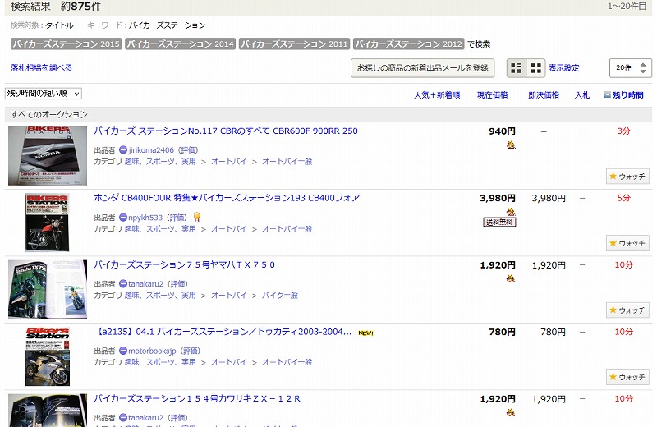Click the price icon under 3,980円 current price

(x=511, y=211)
